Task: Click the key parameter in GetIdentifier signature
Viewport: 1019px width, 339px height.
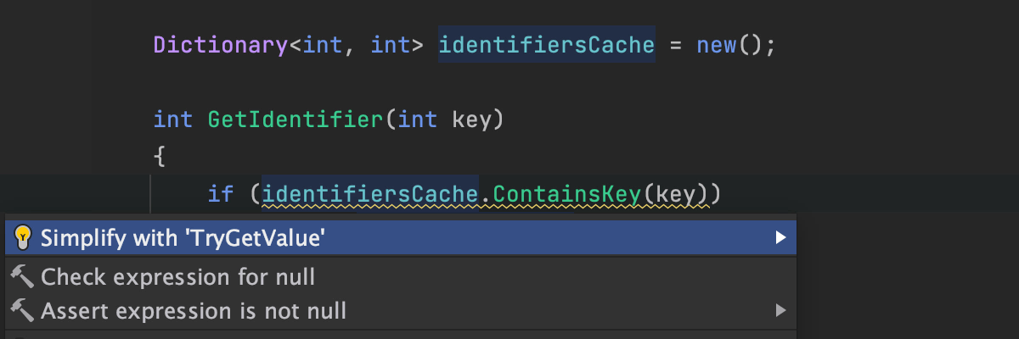Action: tap(471, 119)
